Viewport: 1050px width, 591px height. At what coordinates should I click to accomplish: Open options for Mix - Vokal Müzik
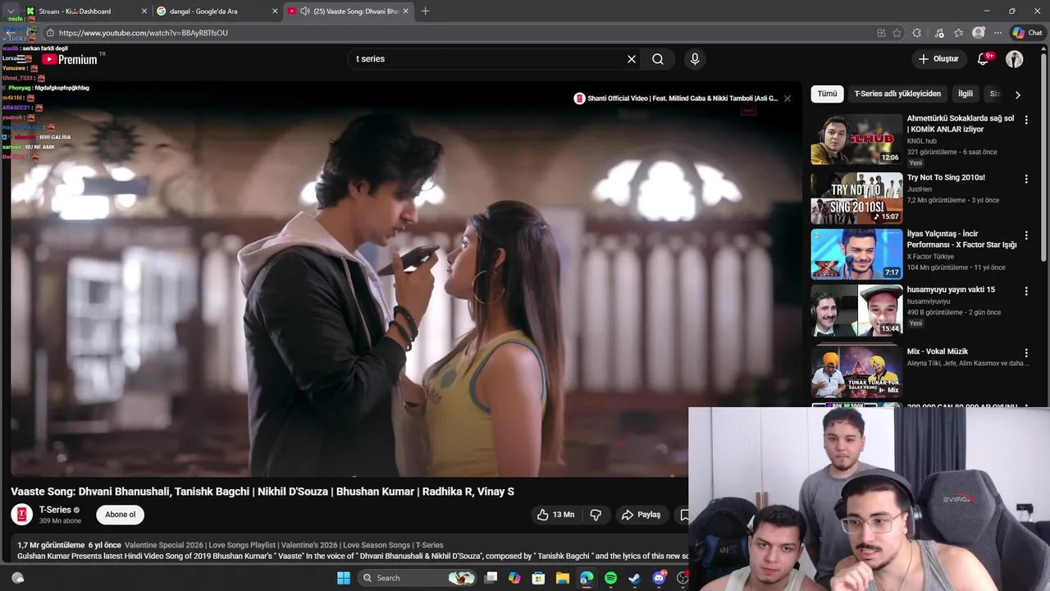[1025, 353]
